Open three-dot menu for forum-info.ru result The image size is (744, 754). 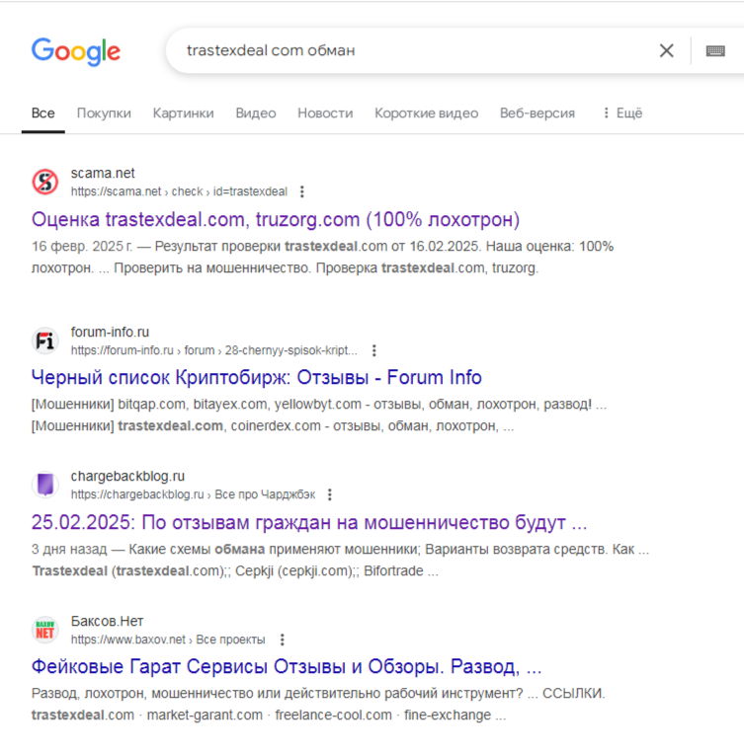pos(373,350)
